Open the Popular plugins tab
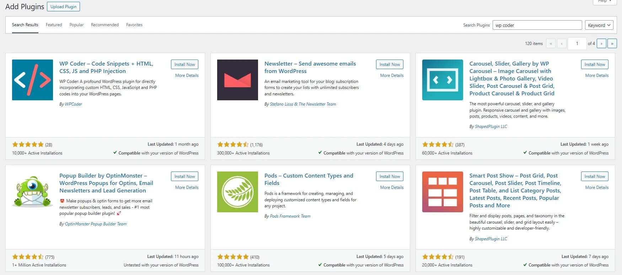The height and width of the screenshot is (275, 622). [76, 25]
